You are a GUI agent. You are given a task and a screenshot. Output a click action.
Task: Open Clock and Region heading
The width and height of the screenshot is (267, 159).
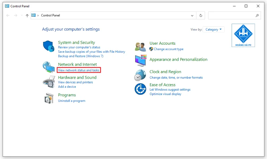coord(165,72)
